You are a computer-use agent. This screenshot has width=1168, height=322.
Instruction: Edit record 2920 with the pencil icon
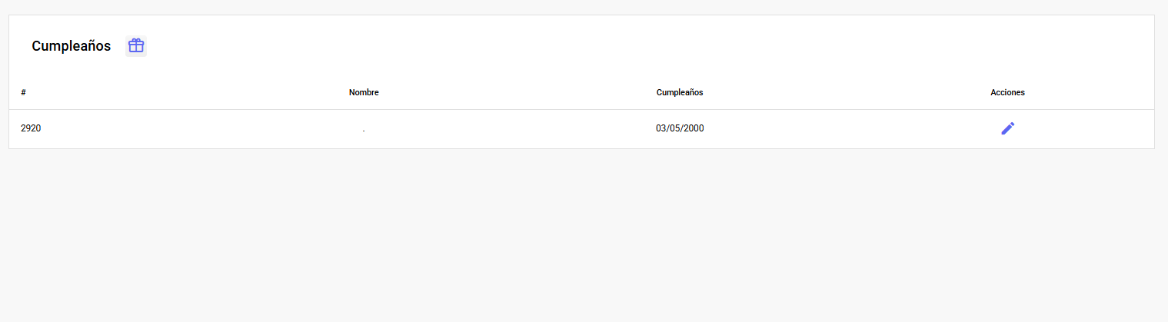[x=1007, y=128]
